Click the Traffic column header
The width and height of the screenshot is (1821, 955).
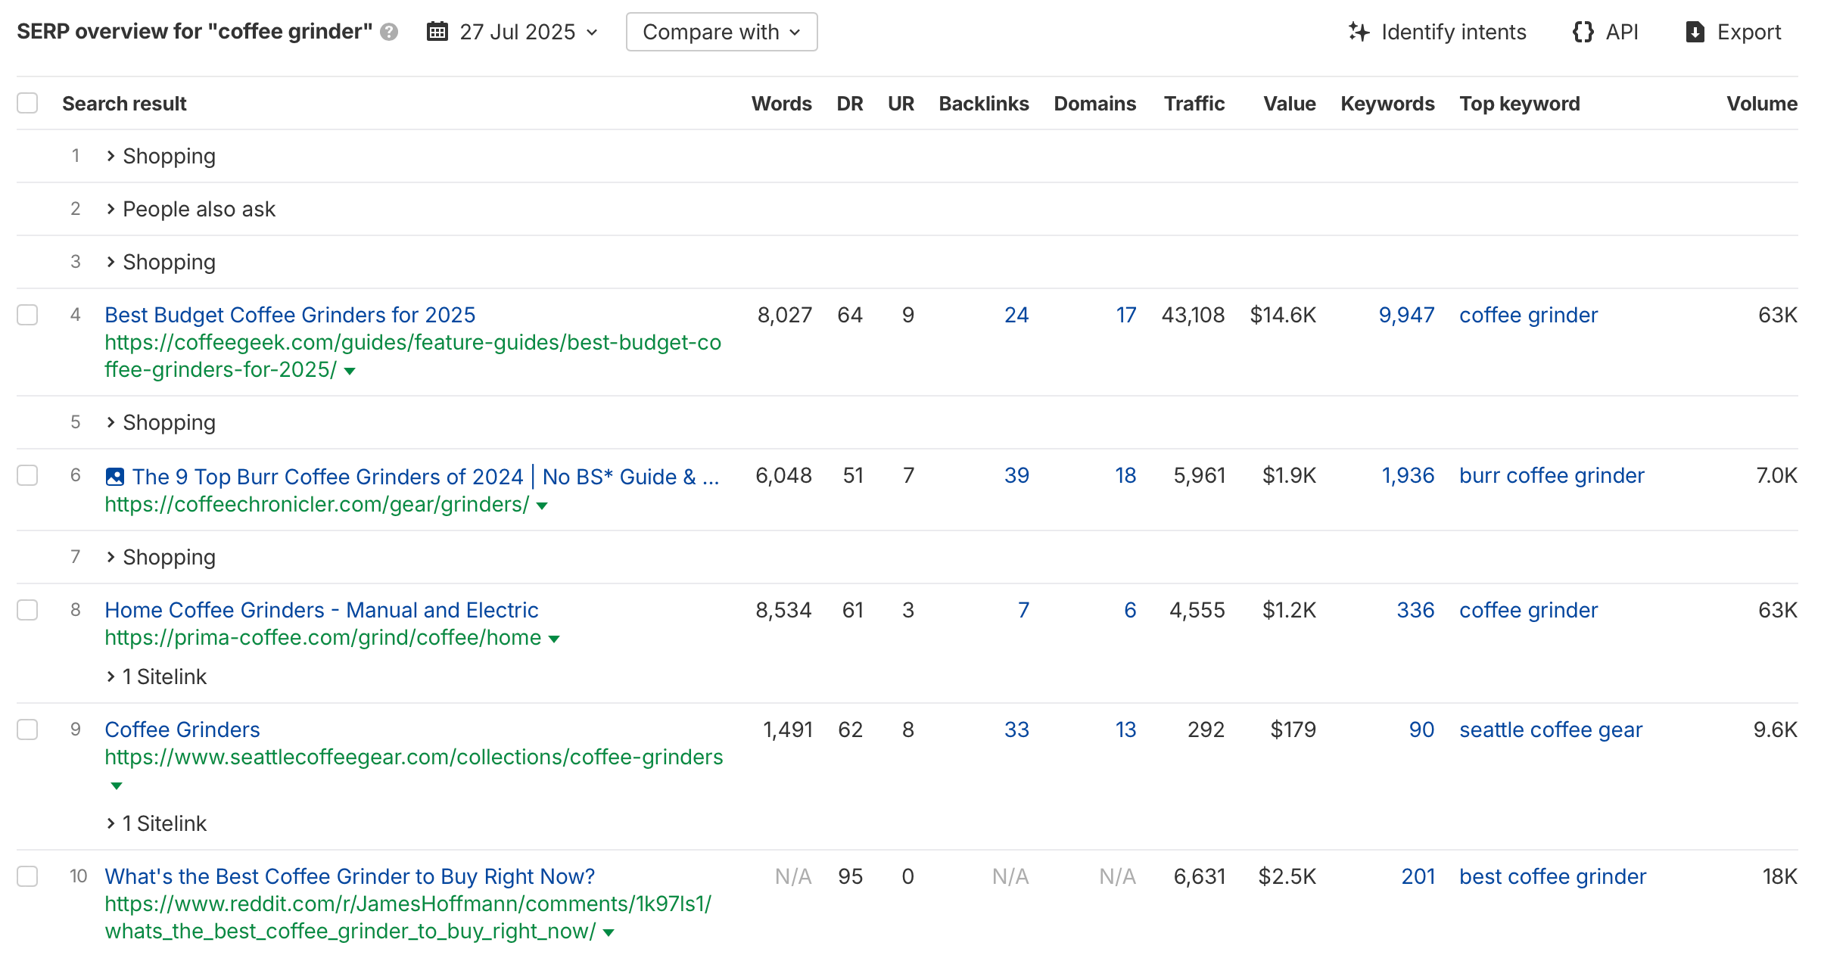[1194, 104]
